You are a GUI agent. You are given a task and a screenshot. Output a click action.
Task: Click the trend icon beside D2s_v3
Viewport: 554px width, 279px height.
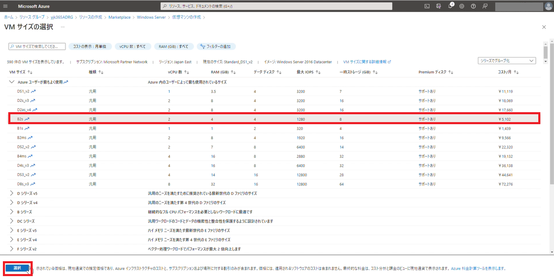(x=33, y=101)
